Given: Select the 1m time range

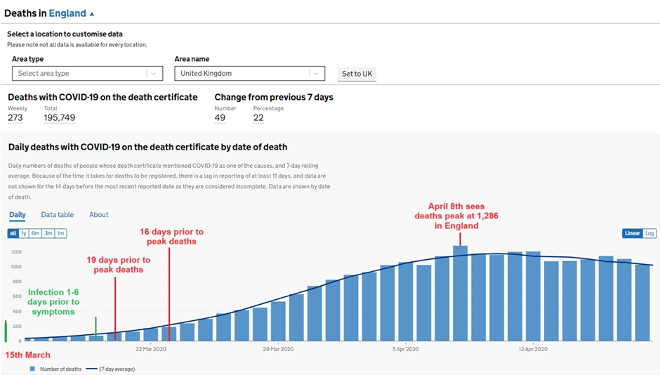Looking at the screenshot, I should [x=60, y=233].
